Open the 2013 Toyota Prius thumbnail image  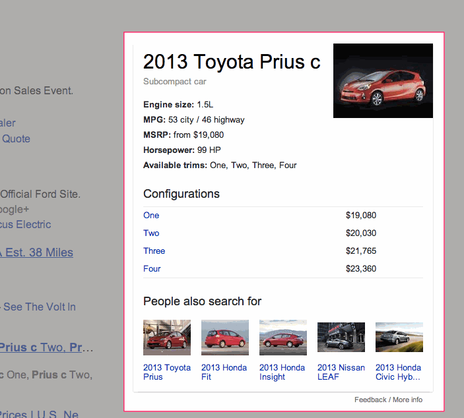tap(167, 338)
